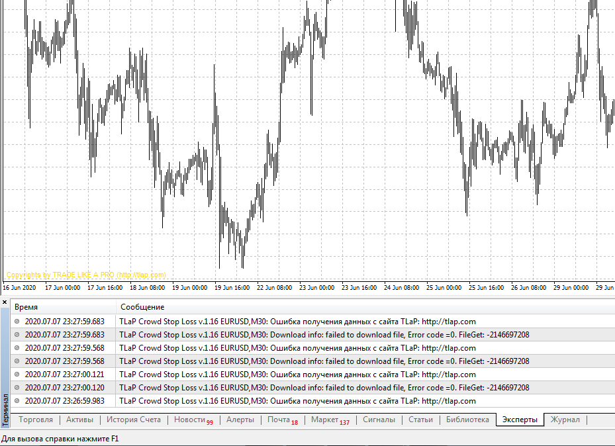
Task: Open the Библиотека tab
Action: click(467, 420)
